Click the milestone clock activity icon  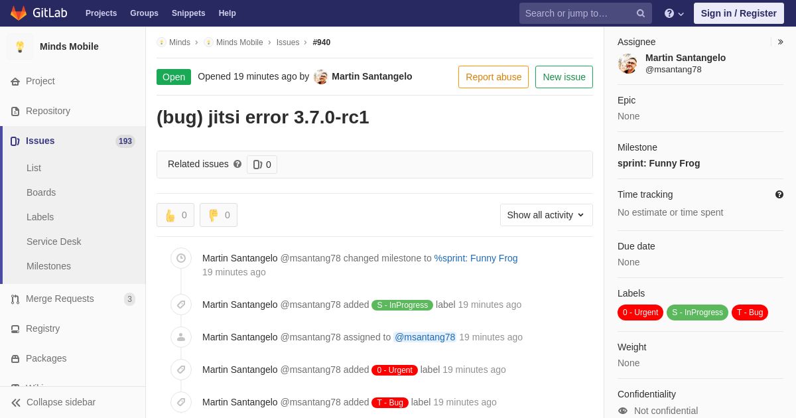pos(181,259)
